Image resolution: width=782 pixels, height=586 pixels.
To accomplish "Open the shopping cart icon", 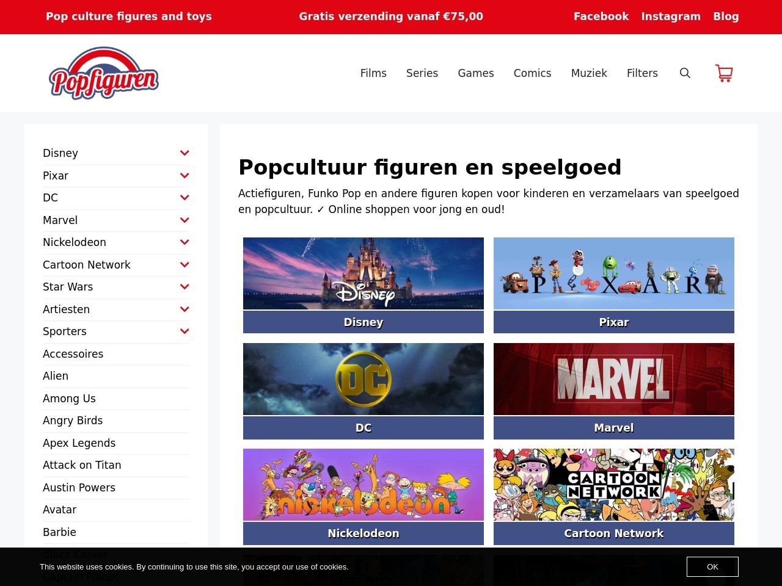I will tap(724, 73).
